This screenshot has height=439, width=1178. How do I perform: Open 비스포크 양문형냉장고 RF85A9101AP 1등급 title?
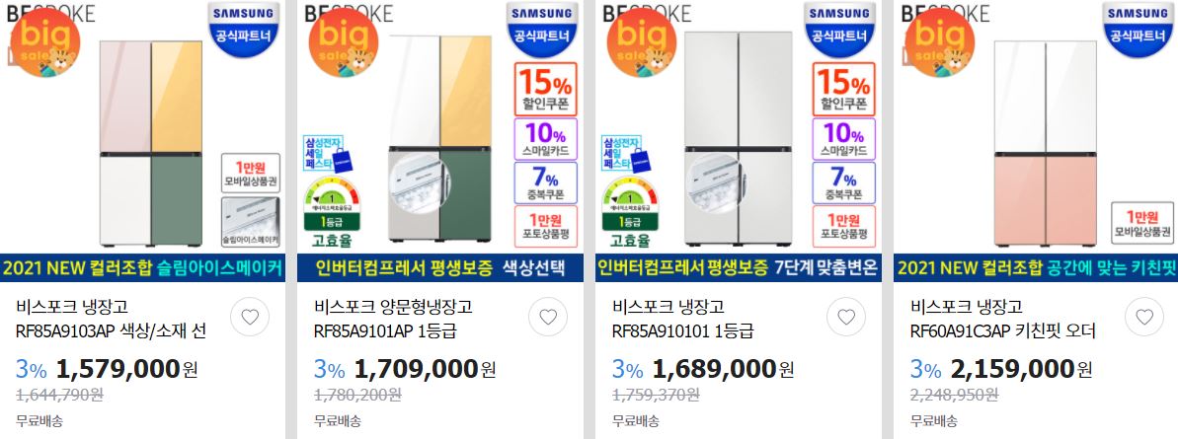point(393,319)
